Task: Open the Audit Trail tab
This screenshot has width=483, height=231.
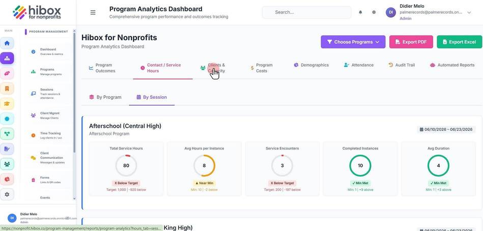Action: point(402,65)
